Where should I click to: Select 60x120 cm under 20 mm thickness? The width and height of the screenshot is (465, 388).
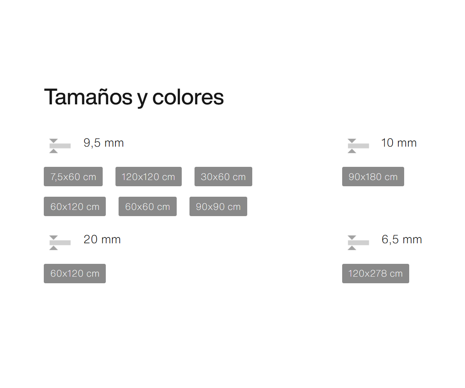pos(75,274)
